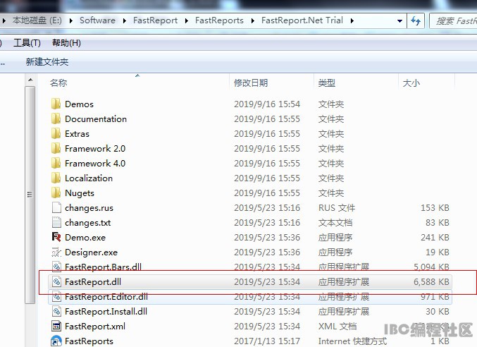Click the navigation pane scrollbar thumb
The image size is (477, 347).
(30, 195)
